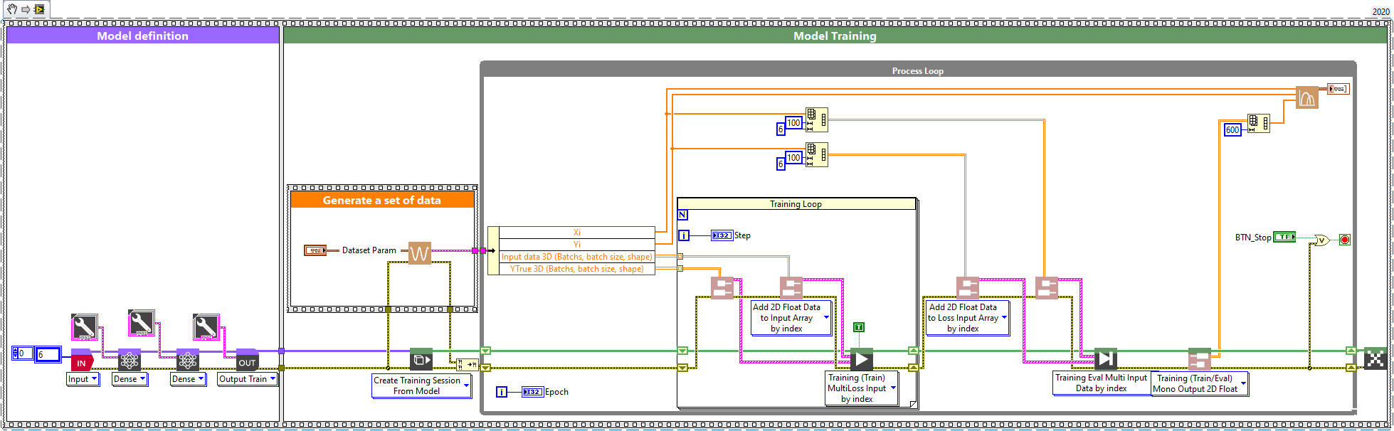Select the Training Eval skip-forward node
Screen dimensions: 1394x431
[x=1105, y=359]
